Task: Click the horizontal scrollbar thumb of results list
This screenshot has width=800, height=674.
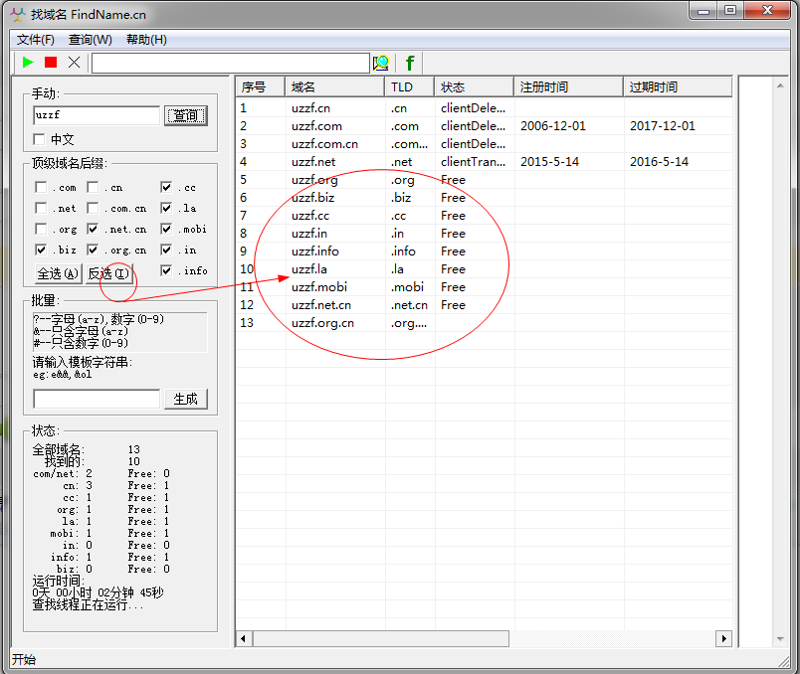Action: [381, 638]
